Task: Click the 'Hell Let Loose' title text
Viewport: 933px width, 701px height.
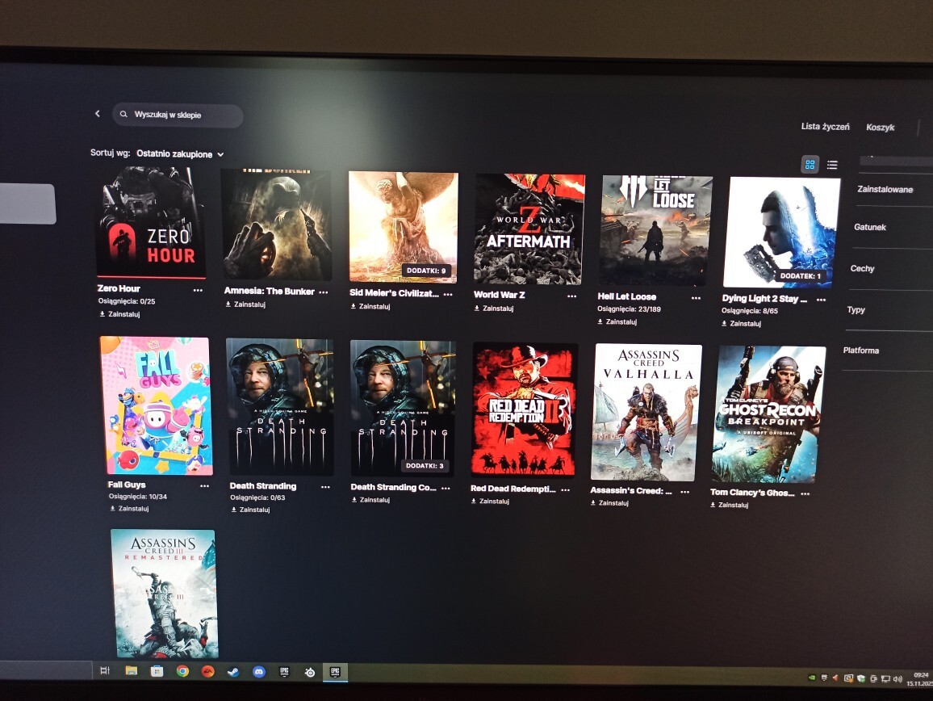Action: 626,296
